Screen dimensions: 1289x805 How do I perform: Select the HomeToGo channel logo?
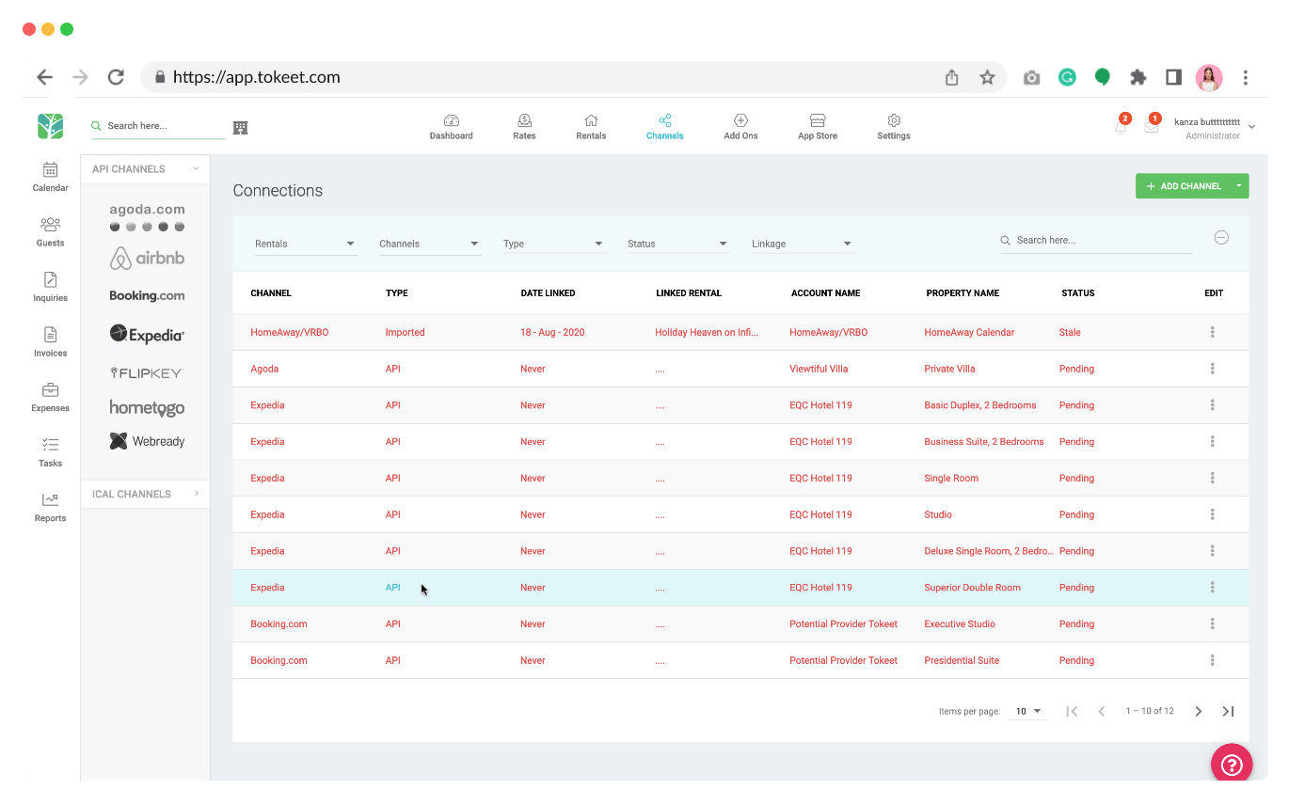[147, 407]
